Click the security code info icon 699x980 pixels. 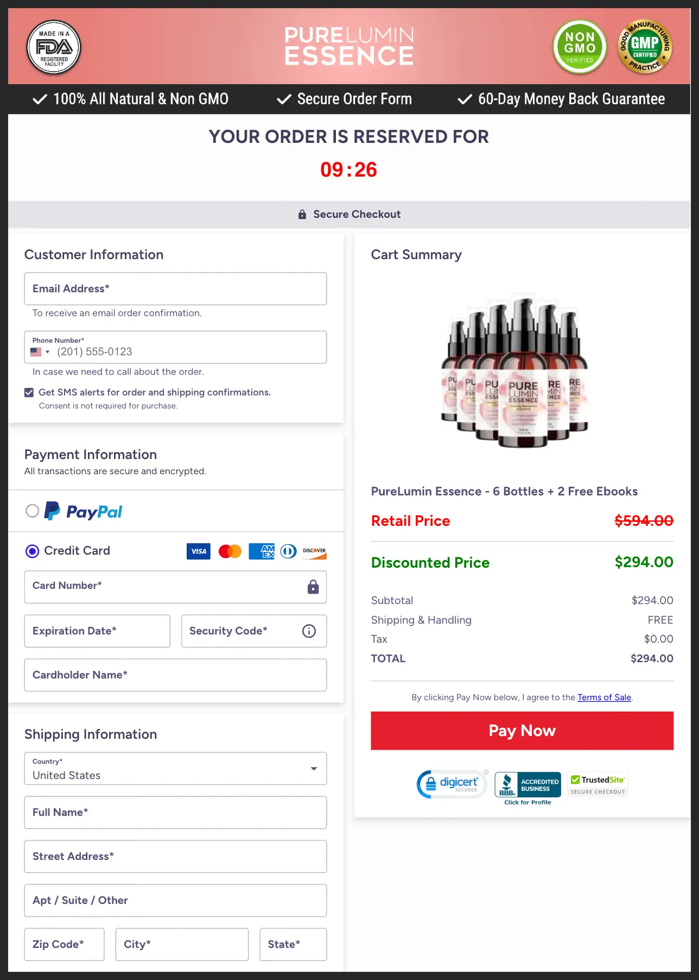[x=308, y=631]
